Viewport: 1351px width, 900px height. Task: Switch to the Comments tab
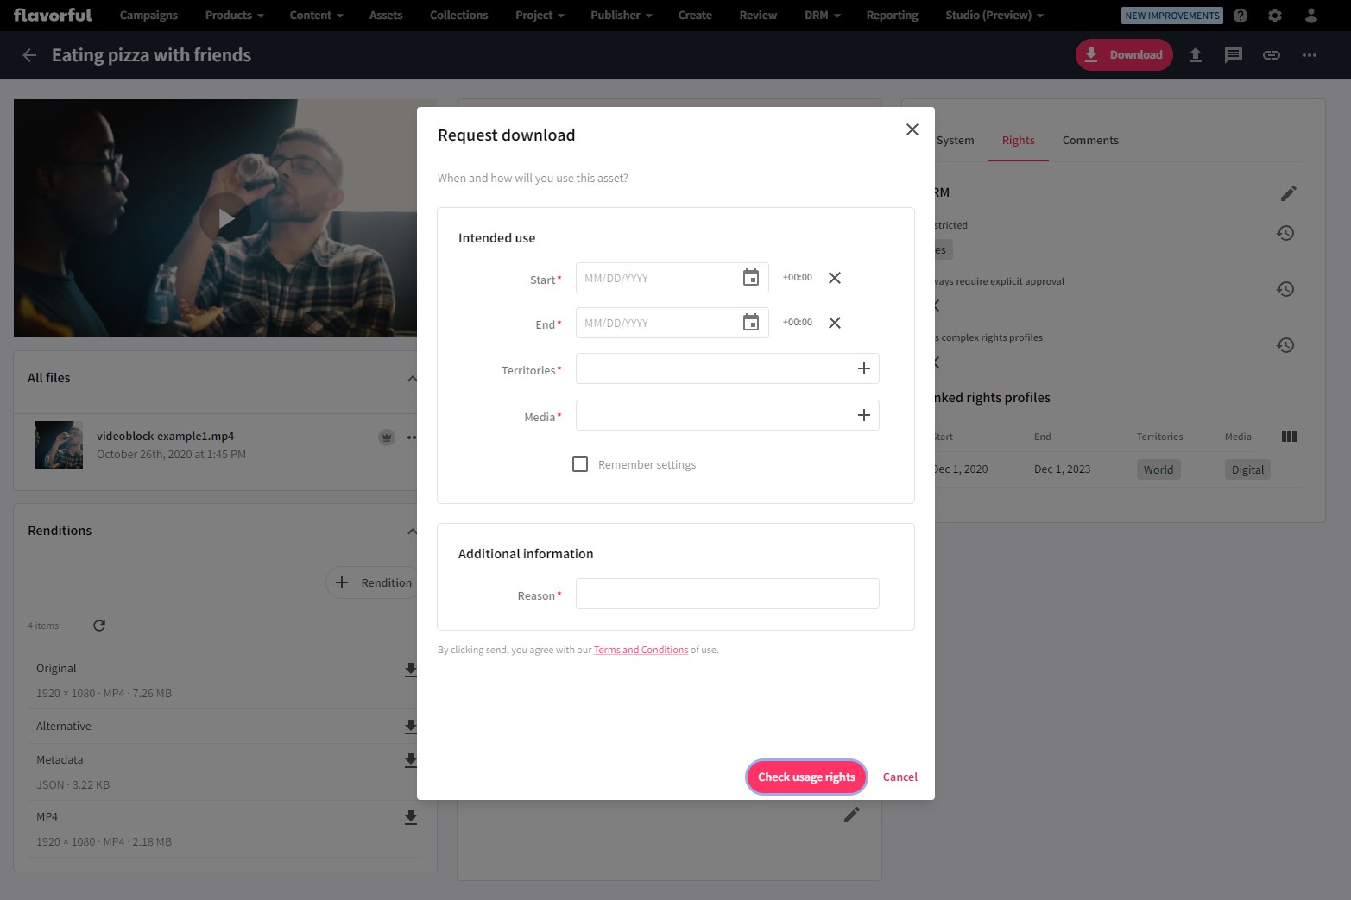[1089, 141]
